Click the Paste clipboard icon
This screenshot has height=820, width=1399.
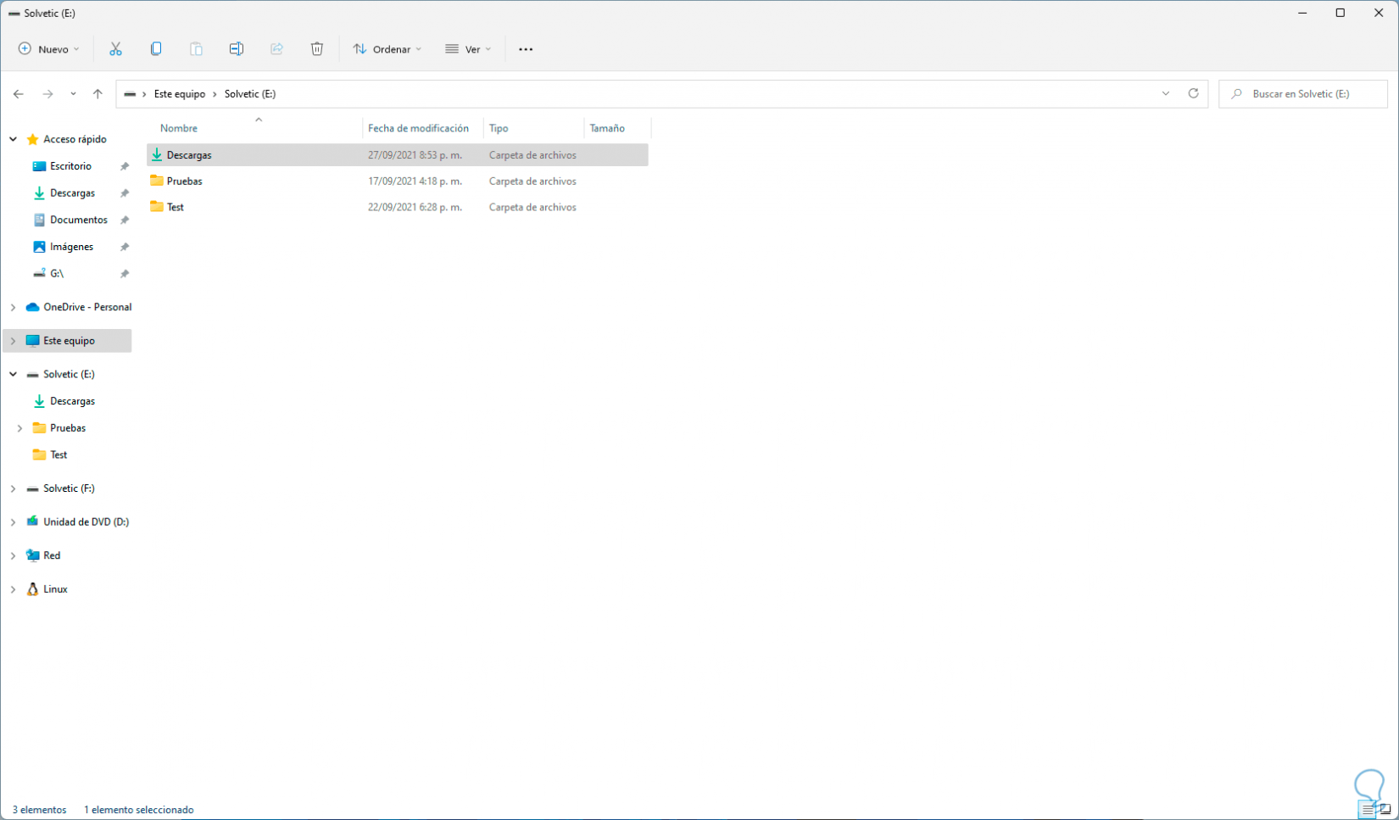pos(196,49)
